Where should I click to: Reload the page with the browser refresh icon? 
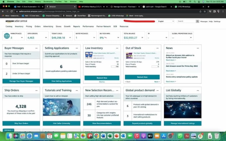coord(12,11)
